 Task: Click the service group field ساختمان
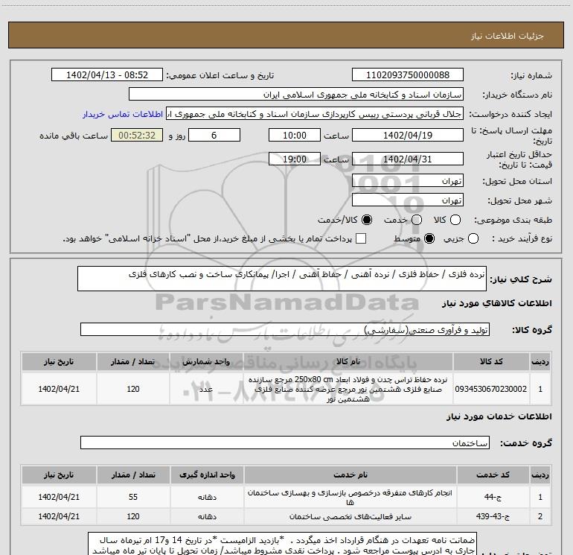(x=285, y=443)
